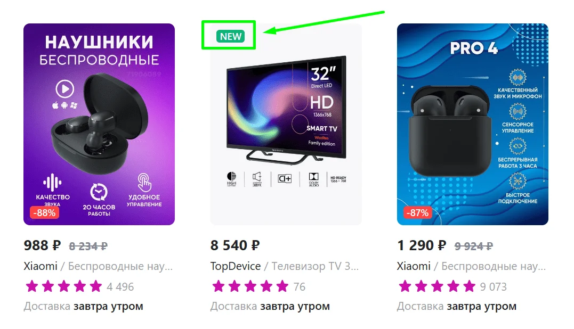The height and width of the screenshot is (329, 574).
Task: Open the TopDevice Телевизор TV title link
Action: click(285, 266)
